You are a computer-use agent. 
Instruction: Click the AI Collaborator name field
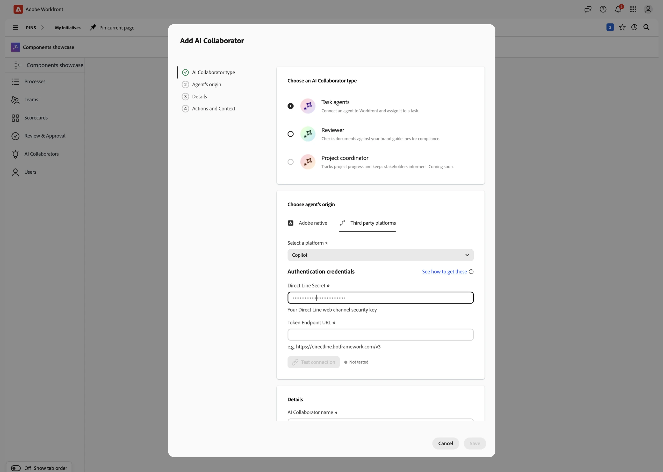380,420
